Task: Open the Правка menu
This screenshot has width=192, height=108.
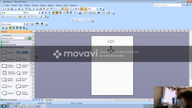Action: pos(14,5)
